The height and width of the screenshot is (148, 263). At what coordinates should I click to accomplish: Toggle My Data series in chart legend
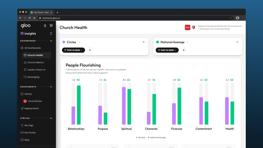pos(141,137)
